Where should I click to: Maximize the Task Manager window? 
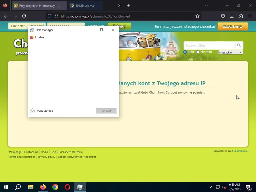101,30
